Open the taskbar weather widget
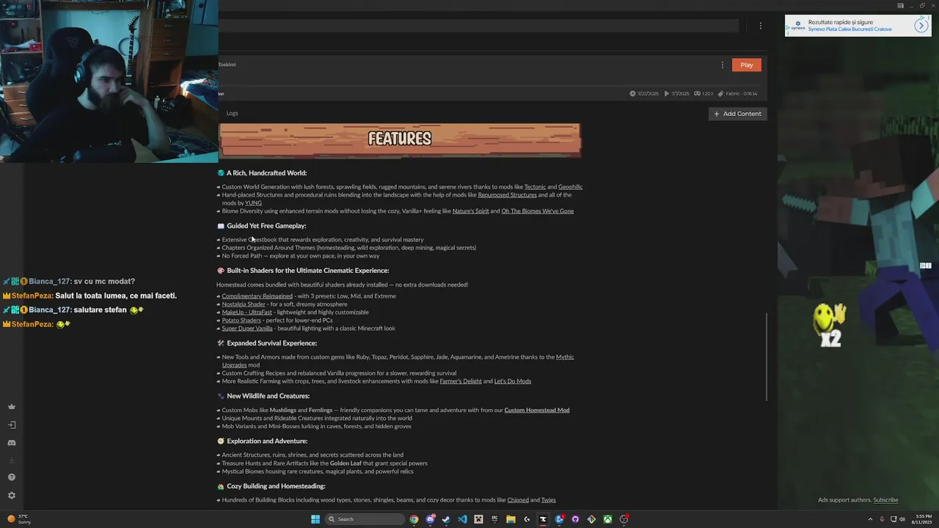Screen dimensions: 939x528 [19, 519]
